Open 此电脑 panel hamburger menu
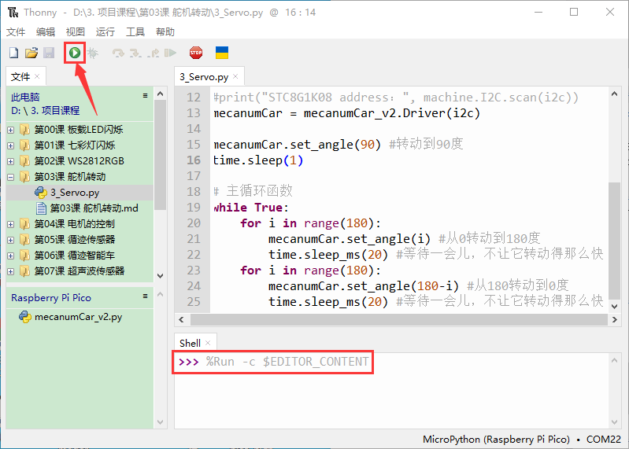 (145, 96)
